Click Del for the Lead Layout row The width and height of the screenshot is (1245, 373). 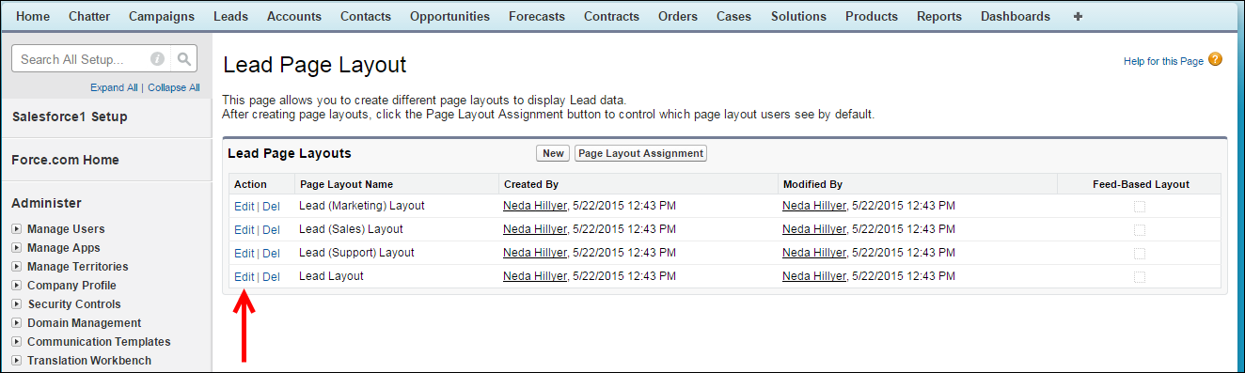(x=271, y=276)
